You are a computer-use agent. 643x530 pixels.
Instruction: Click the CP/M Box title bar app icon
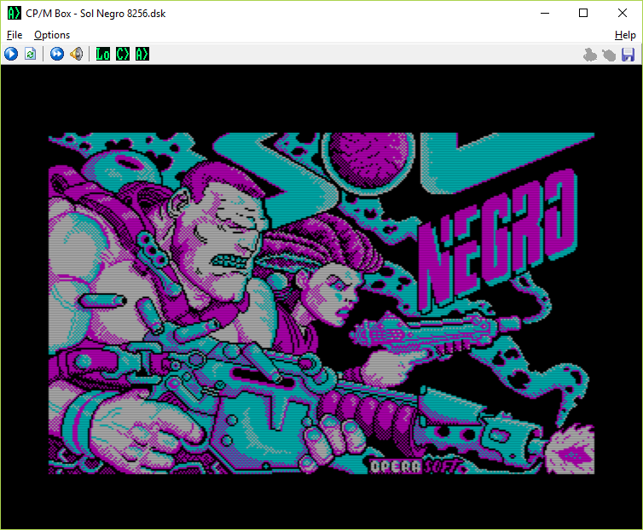(14, 13)
